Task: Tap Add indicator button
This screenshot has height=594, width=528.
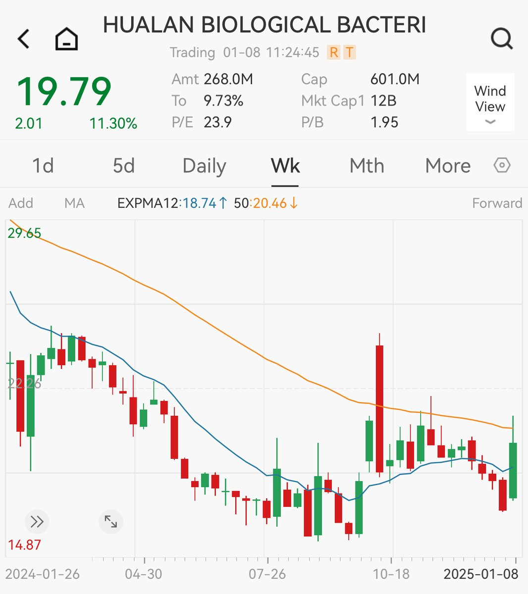Action: [21, 203]
